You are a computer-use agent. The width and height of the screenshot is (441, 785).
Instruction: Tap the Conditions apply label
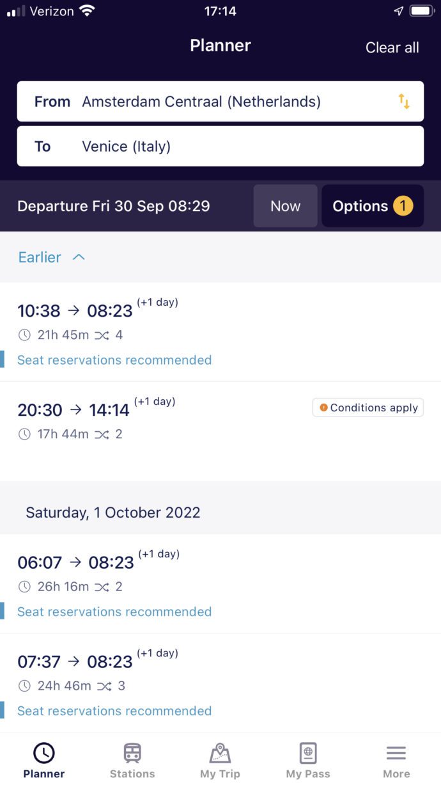tap(373, 407)
